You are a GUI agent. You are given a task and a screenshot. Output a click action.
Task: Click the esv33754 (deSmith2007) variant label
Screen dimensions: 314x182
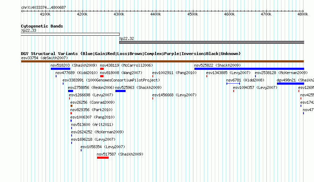tap(44, 58)
